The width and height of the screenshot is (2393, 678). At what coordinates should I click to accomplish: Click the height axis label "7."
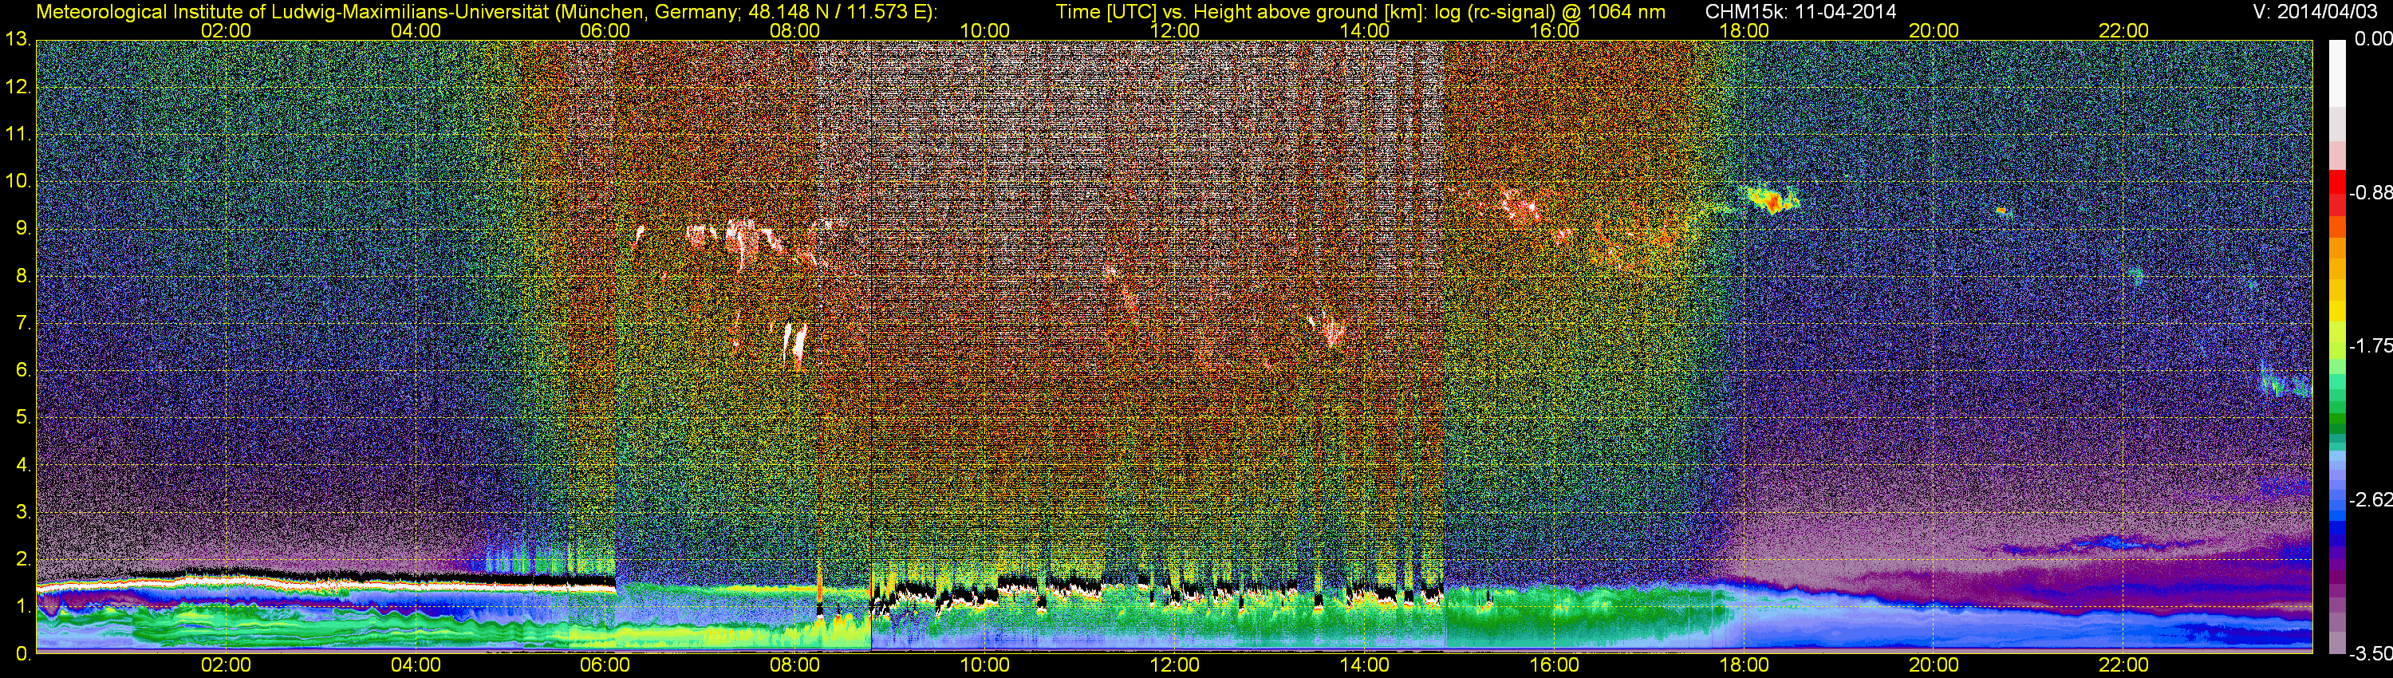[22, 323]
